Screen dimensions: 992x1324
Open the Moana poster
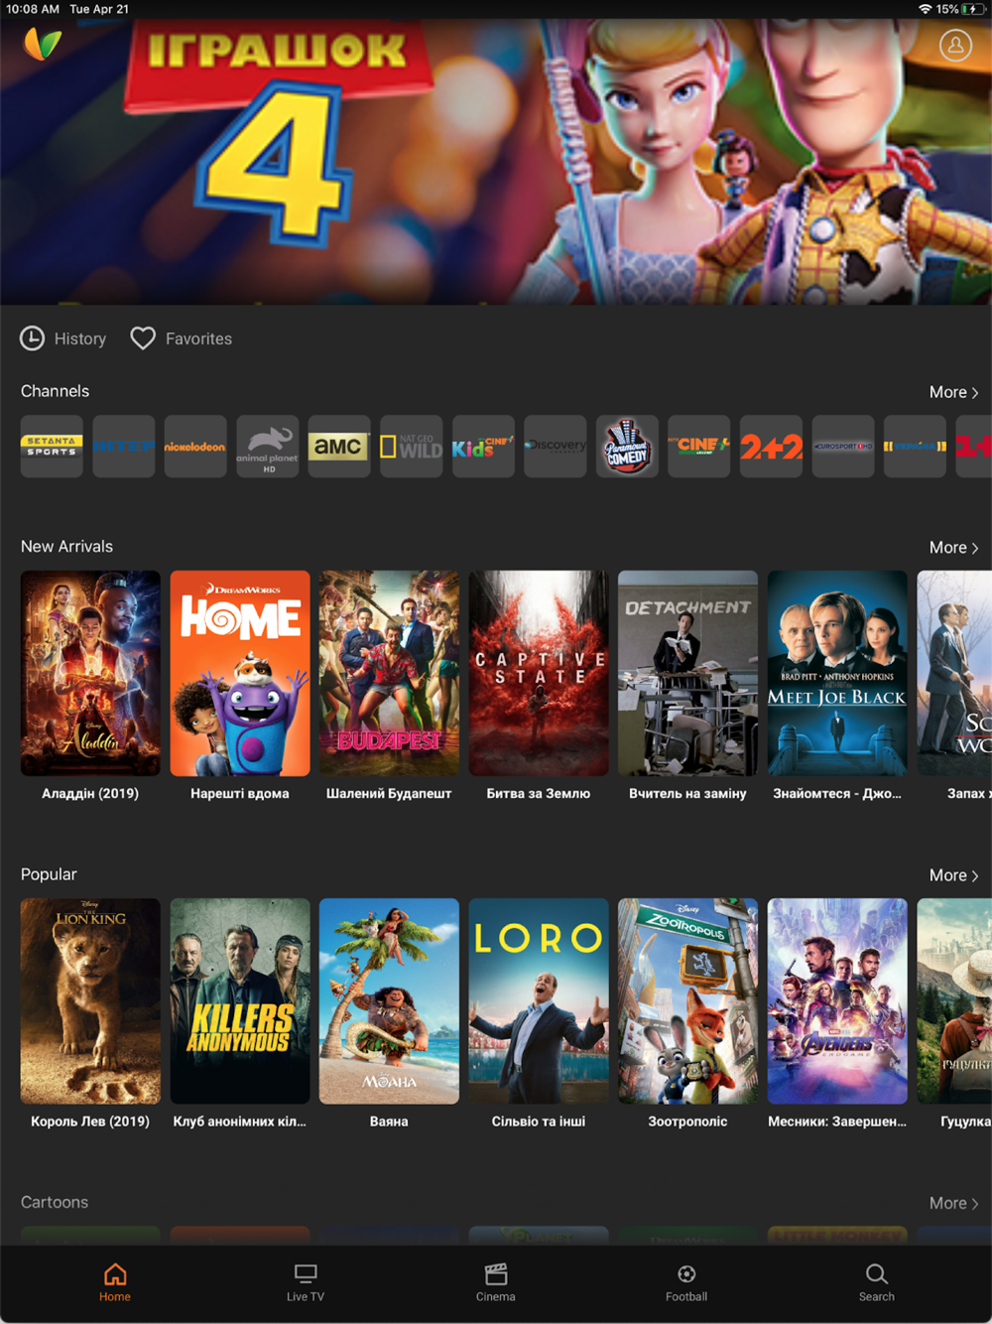coord(389,1001)
